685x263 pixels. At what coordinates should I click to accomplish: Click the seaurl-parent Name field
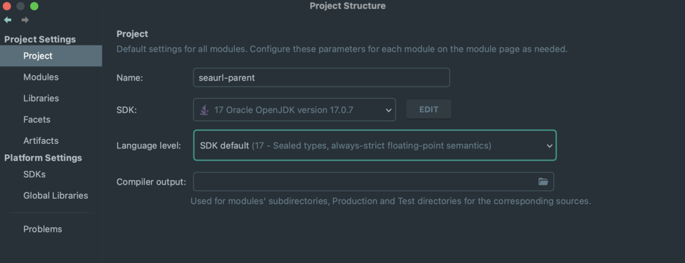point(321,78)
